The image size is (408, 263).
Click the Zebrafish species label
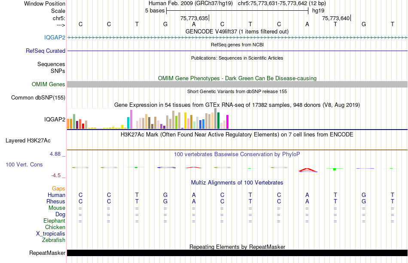[x=54, y=240]
